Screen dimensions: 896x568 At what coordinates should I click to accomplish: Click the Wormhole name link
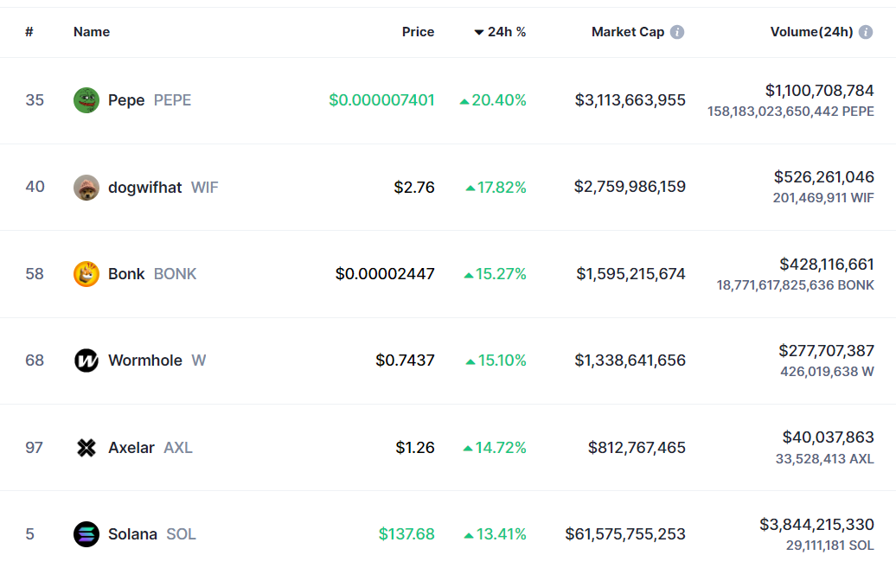pos(144,361)
